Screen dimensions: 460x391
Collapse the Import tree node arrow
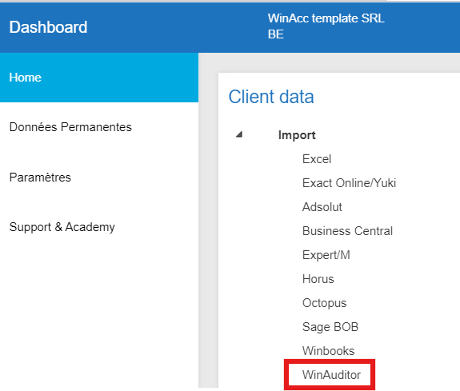[239, 134]
